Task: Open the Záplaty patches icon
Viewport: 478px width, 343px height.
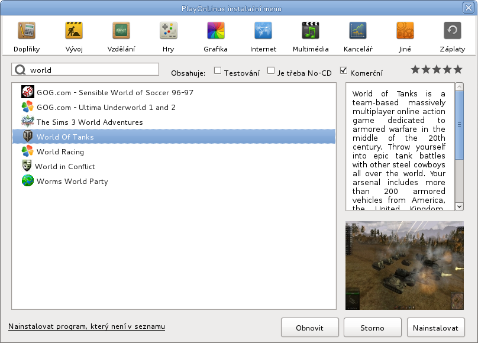Action: 453,31
